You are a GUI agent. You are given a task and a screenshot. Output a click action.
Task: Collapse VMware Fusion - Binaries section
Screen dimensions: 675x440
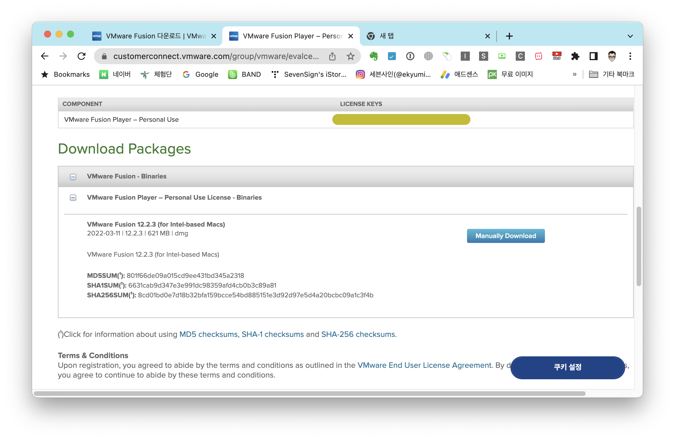pos(73,177)
